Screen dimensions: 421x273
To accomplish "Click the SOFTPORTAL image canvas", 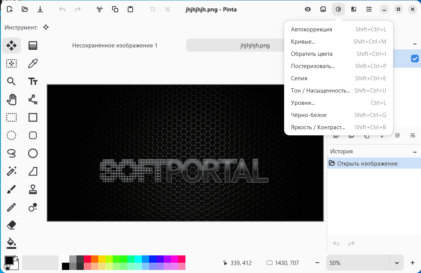I will (185, 153).
